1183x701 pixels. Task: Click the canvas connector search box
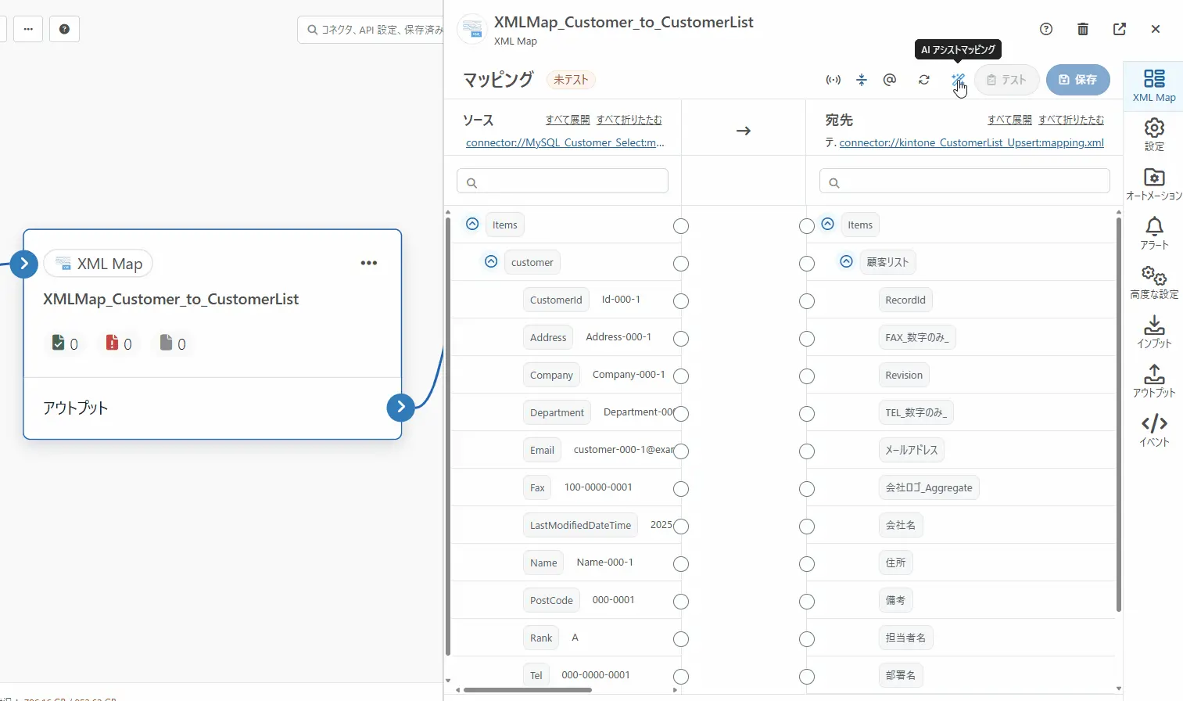tap(371, 30)
